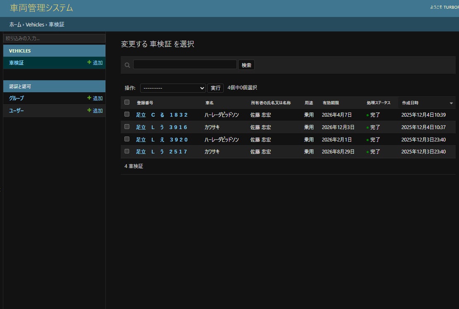Focus the main search text field

(x=185, y=65)
